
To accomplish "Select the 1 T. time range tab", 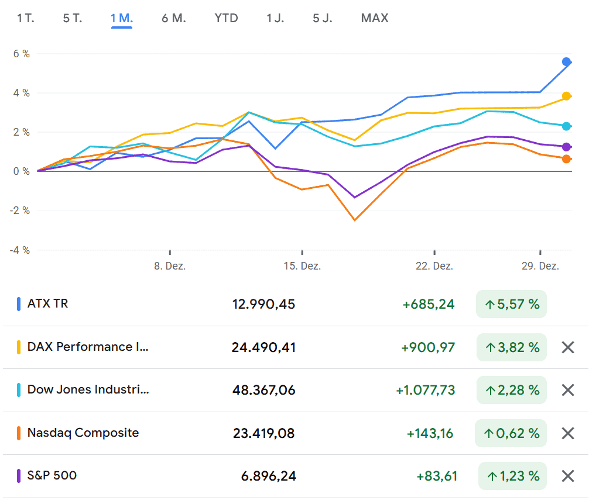I will (26, 18).
